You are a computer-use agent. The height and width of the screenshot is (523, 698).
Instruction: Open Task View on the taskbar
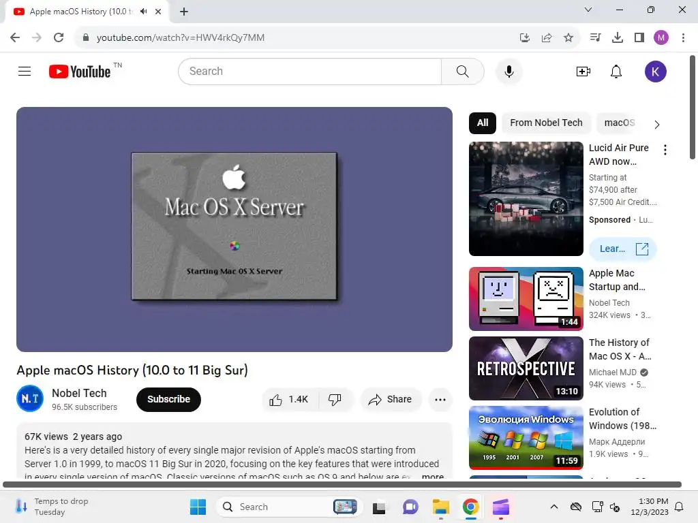(379, 507)
